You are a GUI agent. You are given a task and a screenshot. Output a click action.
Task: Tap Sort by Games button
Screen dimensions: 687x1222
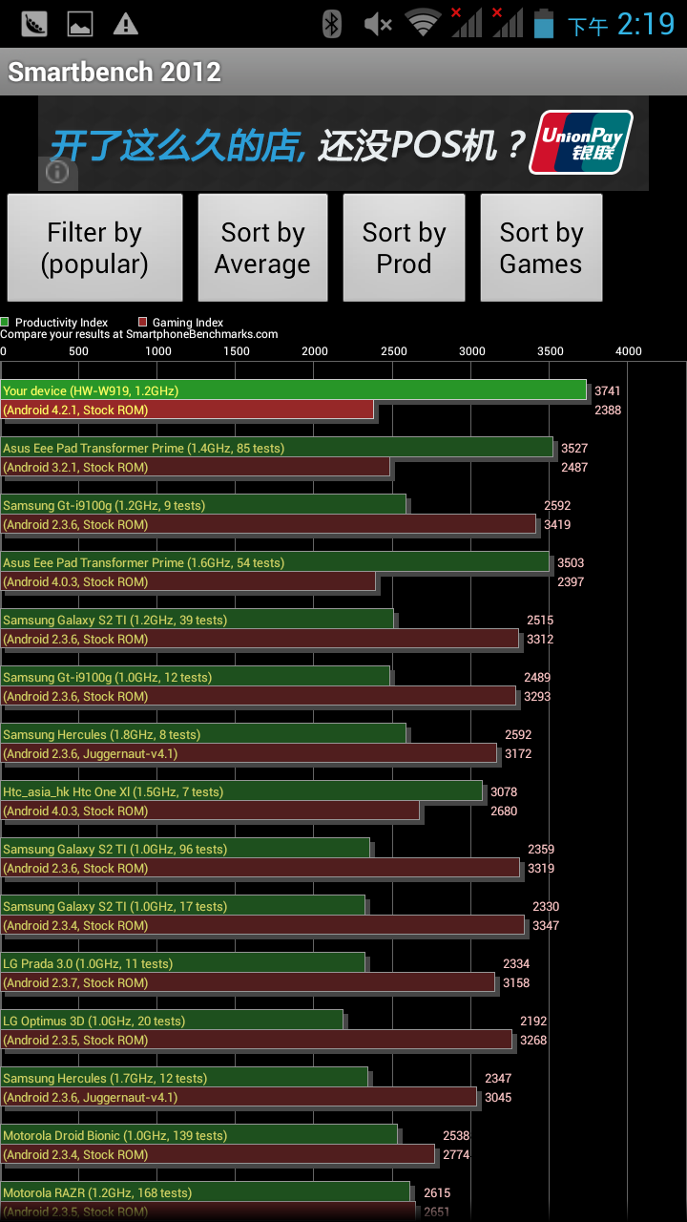tap(541, 248)
